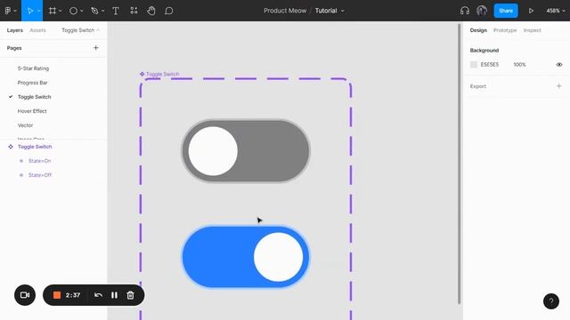Select the Toggle Switch component set layer
Viewport: 570px width, 320px height.
pos(35,147)
